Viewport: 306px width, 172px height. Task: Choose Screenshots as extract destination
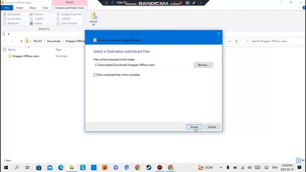pos(12,19)
